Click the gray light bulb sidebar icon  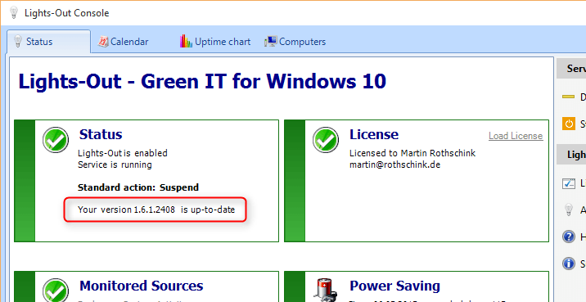(x=569, y=210)
